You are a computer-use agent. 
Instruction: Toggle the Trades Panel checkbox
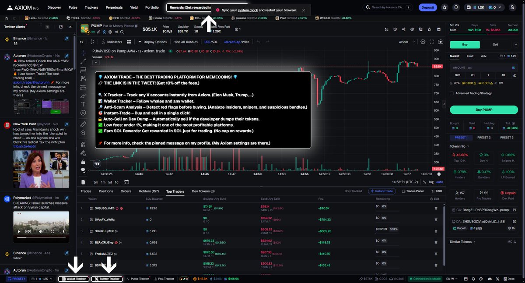(403, 191)
